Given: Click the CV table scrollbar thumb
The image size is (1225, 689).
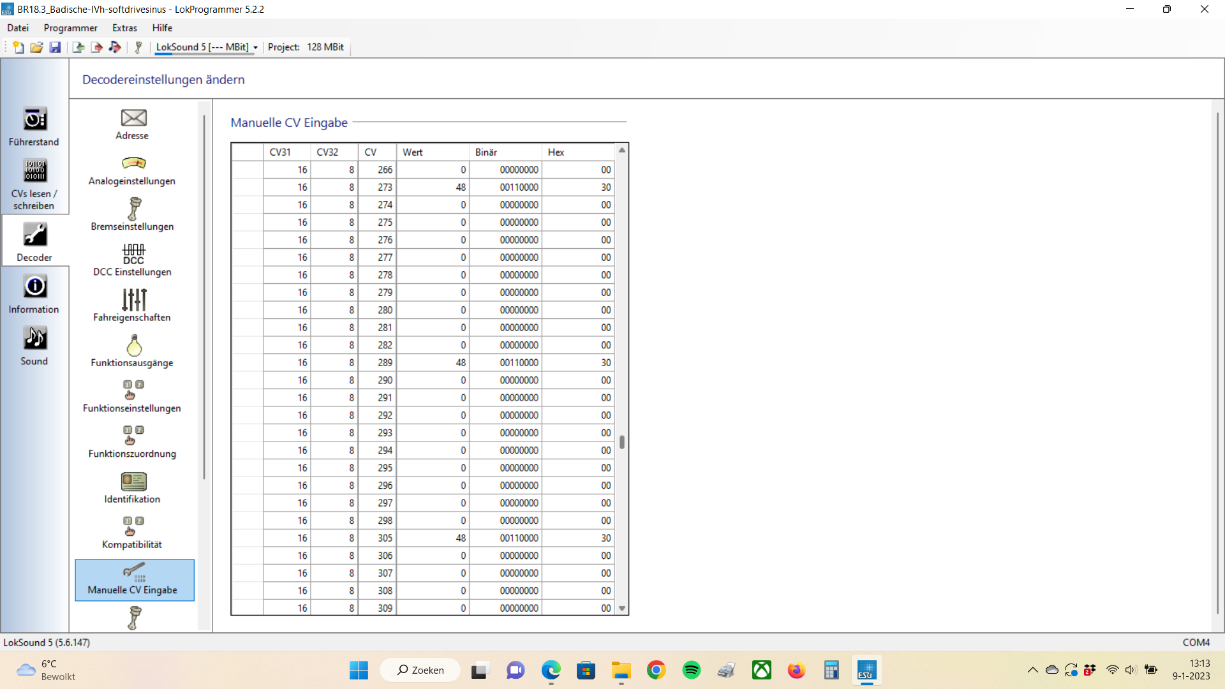Looking at the screenshot, I should click(622, 442).
